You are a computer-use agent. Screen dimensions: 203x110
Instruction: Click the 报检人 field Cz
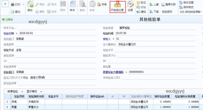156,39
